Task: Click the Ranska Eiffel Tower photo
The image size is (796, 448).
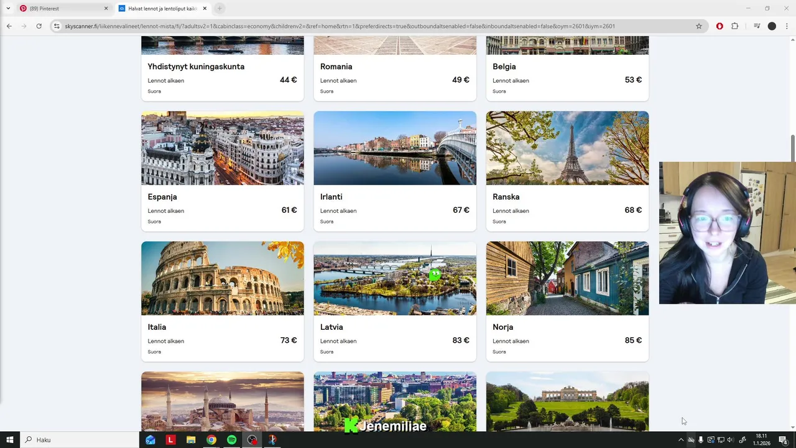Action: (x=567, y=148)
